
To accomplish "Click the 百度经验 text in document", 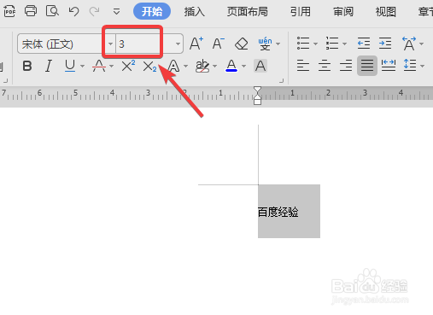I will 278,212.
